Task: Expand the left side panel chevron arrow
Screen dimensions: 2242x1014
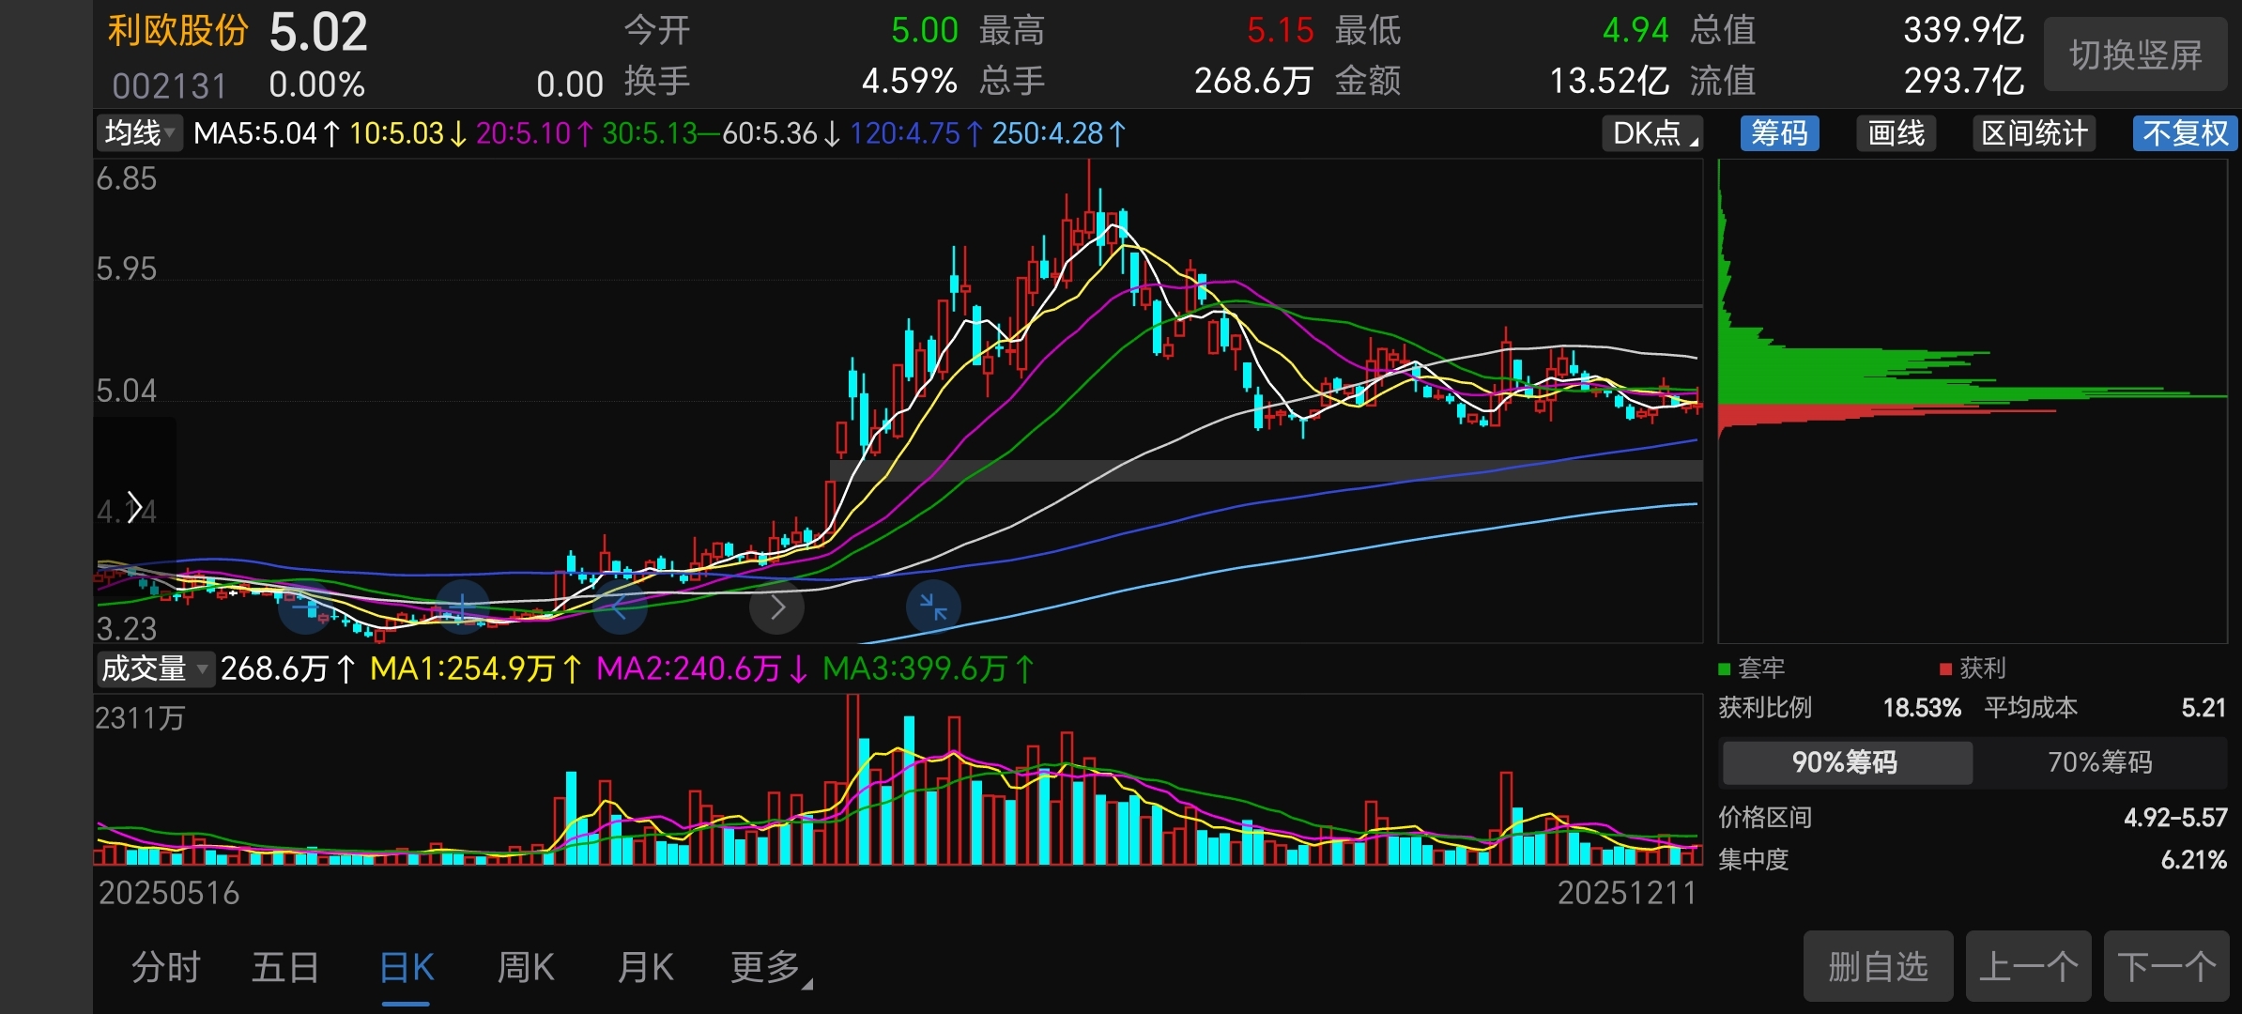Action: point(134,508)
